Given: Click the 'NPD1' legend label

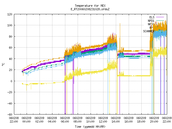Looking at the screenshot, I should pyautogui.click(x=151, y=21).
